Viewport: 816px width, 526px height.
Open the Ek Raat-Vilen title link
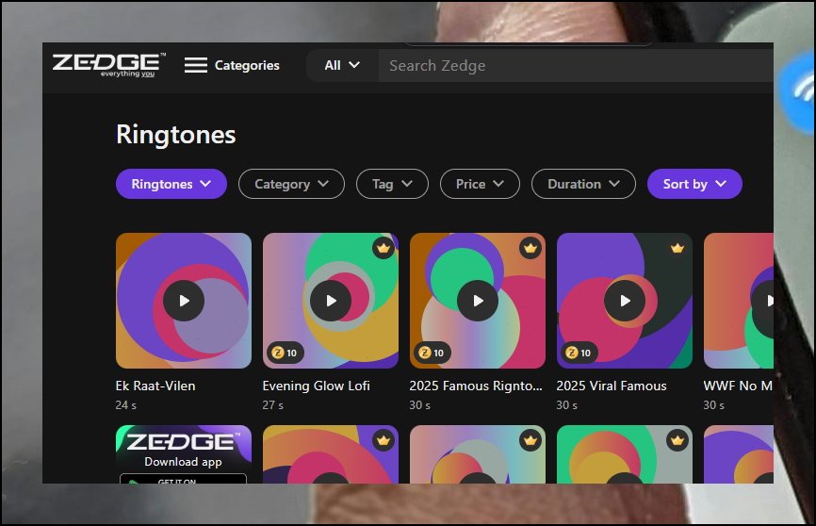click(x=155, y=386)
